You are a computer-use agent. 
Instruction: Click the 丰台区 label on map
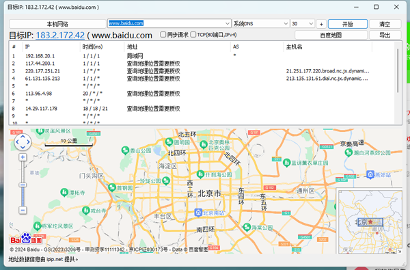point(163,216)
